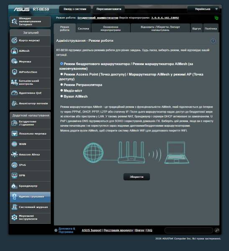Open the VPN monitor icon

pos(14,175)
